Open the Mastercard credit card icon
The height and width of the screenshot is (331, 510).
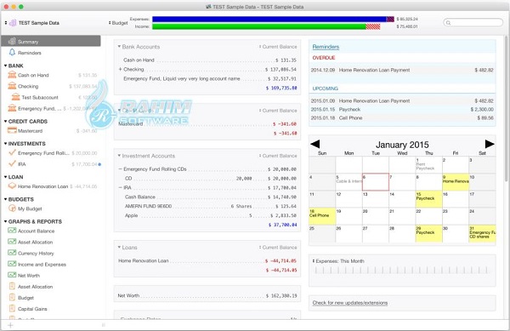(x=12, y=130)
